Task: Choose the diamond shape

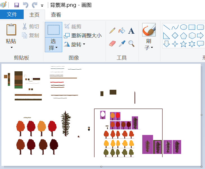Action: pyautogui.click(x=175, y=36)
